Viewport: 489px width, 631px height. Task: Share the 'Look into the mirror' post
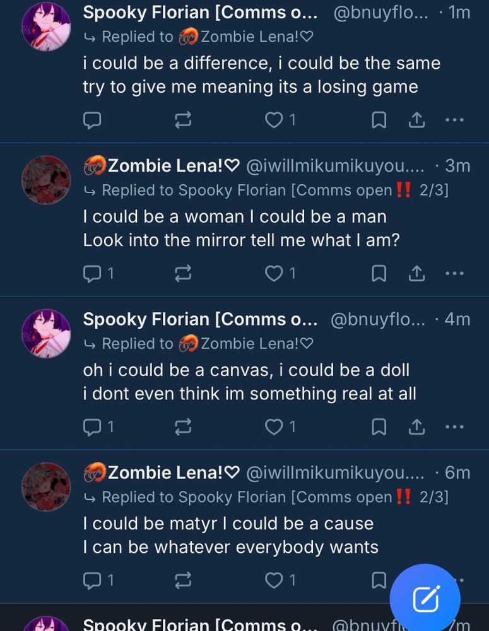pos(417,273)
